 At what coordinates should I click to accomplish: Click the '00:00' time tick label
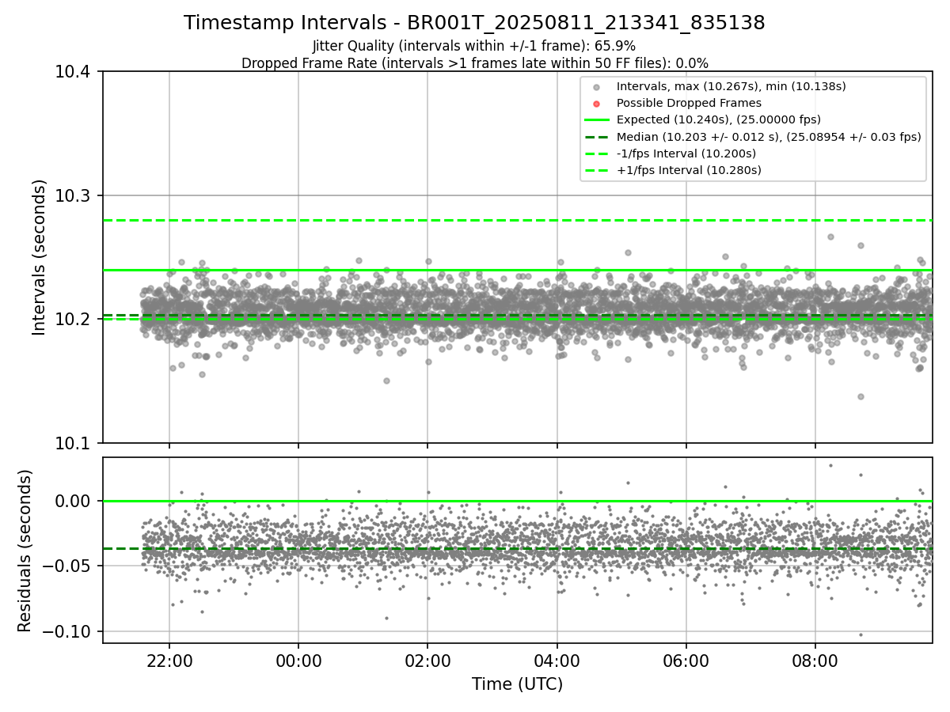298,661
